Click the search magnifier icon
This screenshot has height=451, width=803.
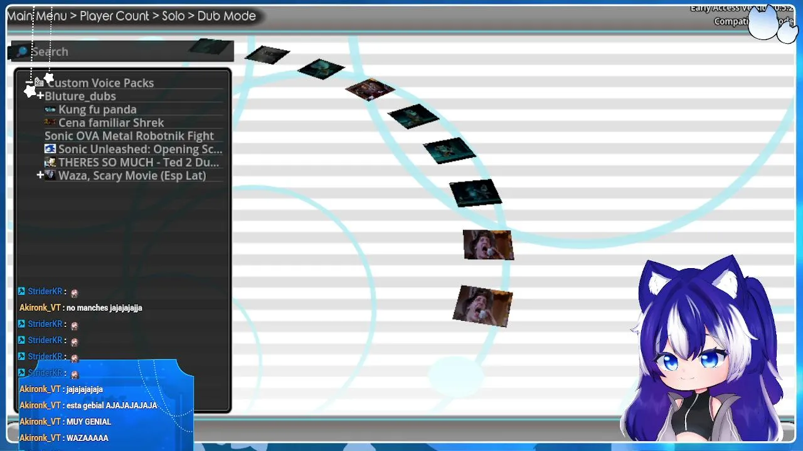[x=23, y=51]
